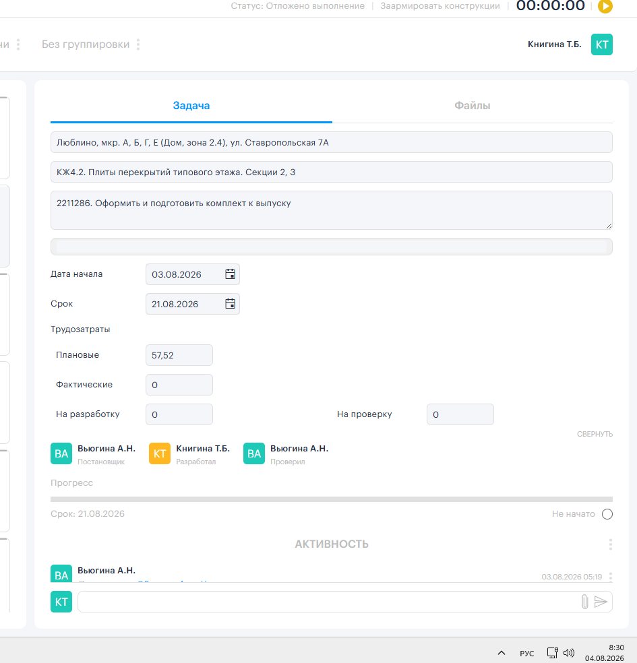
Task: Open network status tray icon
Action: tap(553, 653)
